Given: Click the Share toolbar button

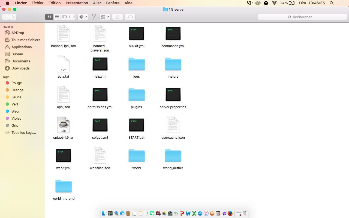Looking at the screenshot, I should coord(118,17).
